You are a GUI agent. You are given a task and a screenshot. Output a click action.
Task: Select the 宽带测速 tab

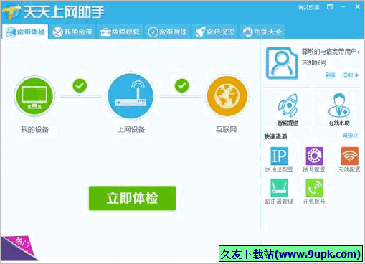point(167,32)
